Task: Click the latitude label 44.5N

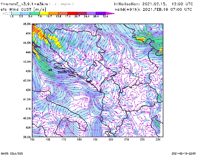Action: [x=27, y=43]
